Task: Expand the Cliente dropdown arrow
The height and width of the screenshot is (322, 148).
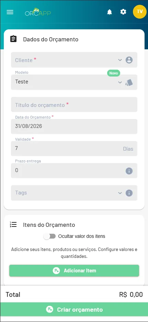Action: (x=120, y=60)
